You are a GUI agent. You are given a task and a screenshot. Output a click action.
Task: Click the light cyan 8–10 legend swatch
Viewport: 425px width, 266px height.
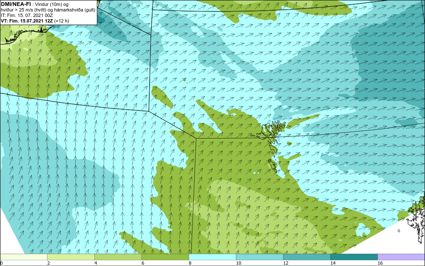tap(212, 257)
